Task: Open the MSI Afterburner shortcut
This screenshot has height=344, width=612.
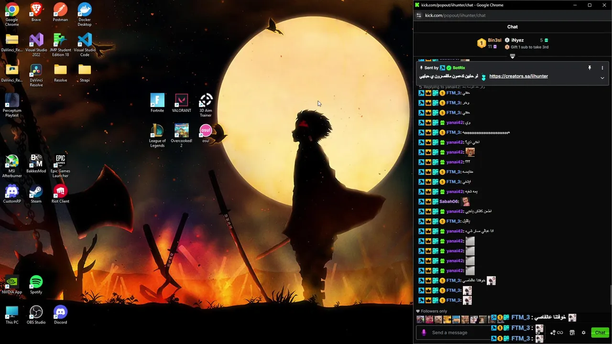Action: 12,166
